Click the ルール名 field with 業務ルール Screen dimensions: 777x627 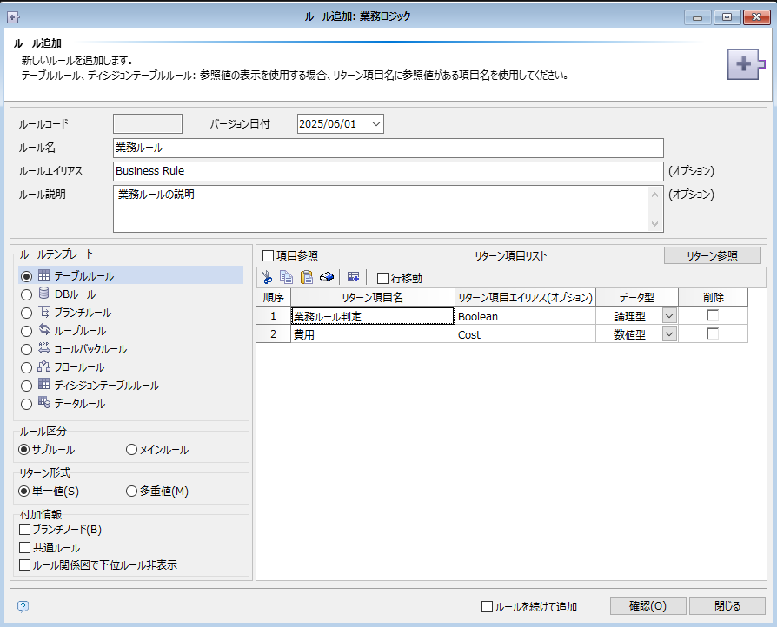(388, 148)
